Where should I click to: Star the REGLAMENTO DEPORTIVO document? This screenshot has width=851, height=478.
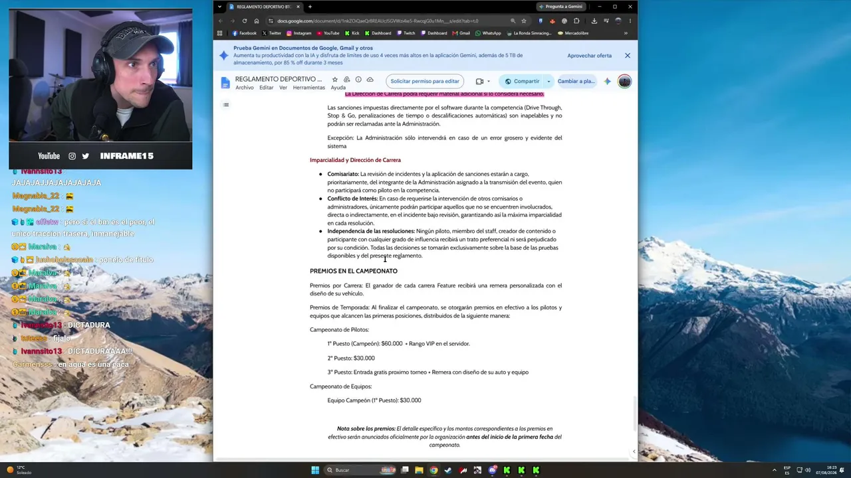(x=334, y=80)
